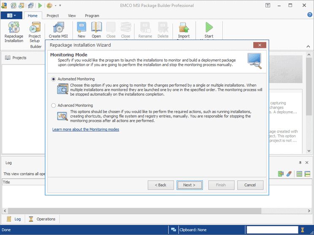This screenshot has width=314, height=235.
Task: Pin the Log panel with pushpin
Action: click(x=300, y=163)
